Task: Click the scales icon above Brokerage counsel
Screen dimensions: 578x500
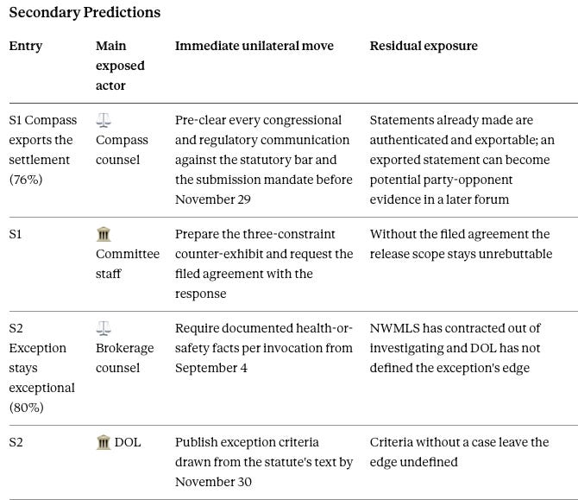Action: 104,328
